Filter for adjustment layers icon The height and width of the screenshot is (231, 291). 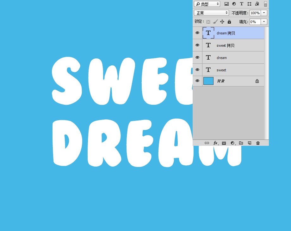coord(234,4)
